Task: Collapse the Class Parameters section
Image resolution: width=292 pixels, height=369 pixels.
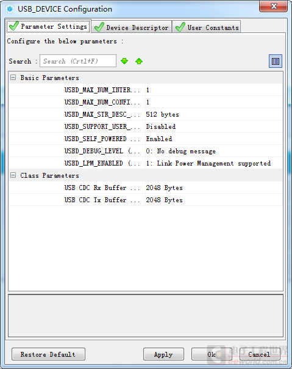Action: (x=13, y=175)
